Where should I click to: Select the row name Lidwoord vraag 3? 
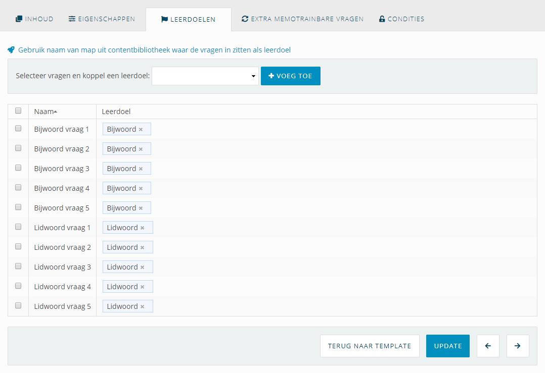click(62, 267)
